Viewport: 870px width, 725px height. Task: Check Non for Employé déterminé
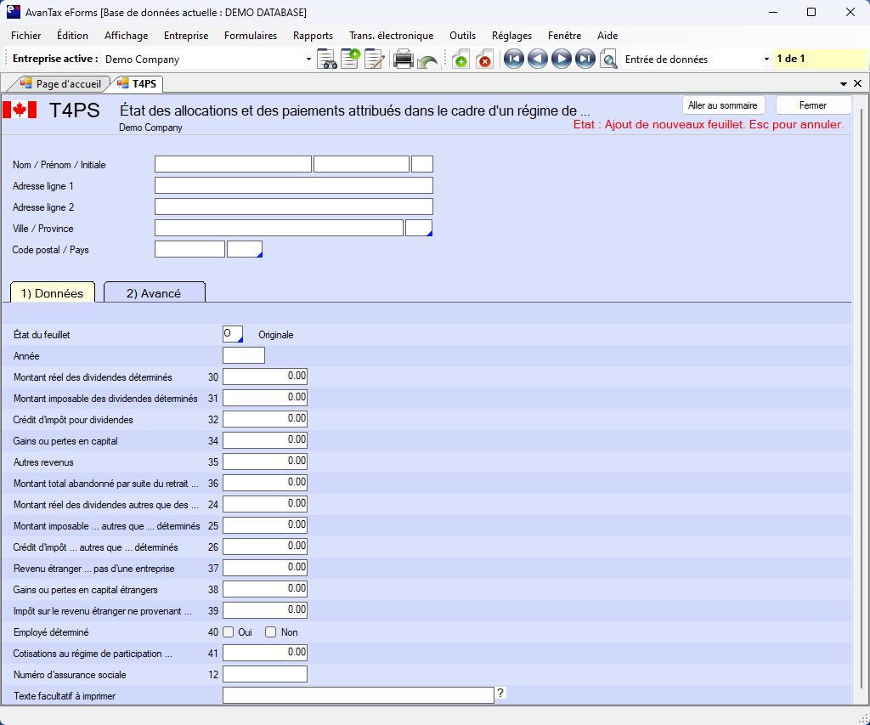pyautogui.click(x=271, y=632)
